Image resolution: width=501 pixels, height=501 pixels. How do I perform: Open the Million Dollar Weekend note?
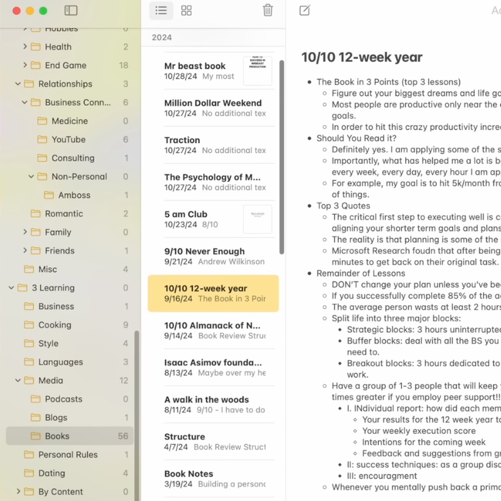(x=213, y=108)
